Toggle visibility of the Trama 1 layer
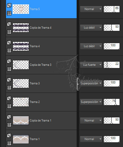Screen dimensions: 123x147 coord(9,143)
